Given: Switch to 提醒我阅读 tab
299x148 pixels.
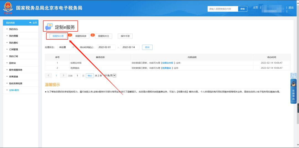Looking at the screenshot, I should tap(81, 36).
